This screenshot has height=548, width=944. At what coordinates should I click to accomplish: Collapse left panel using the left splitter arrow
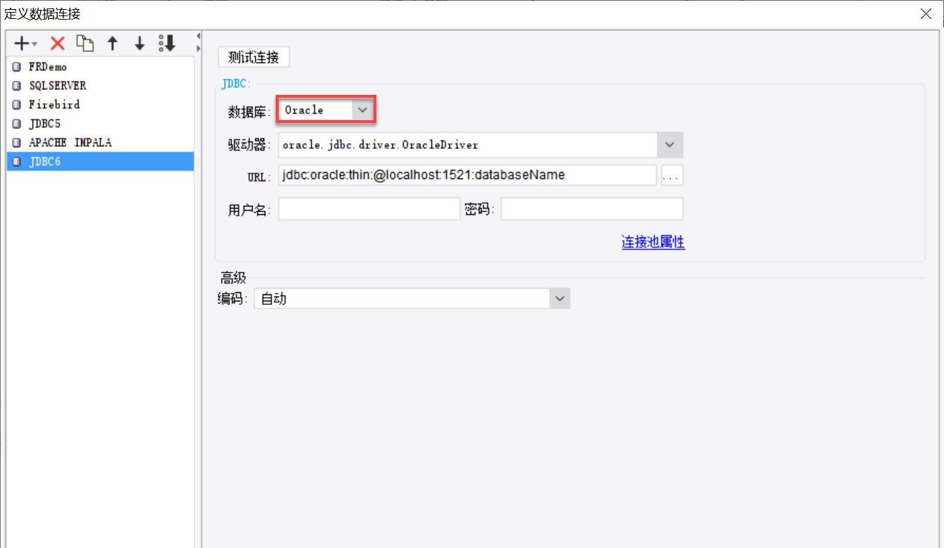click(198, 36)
